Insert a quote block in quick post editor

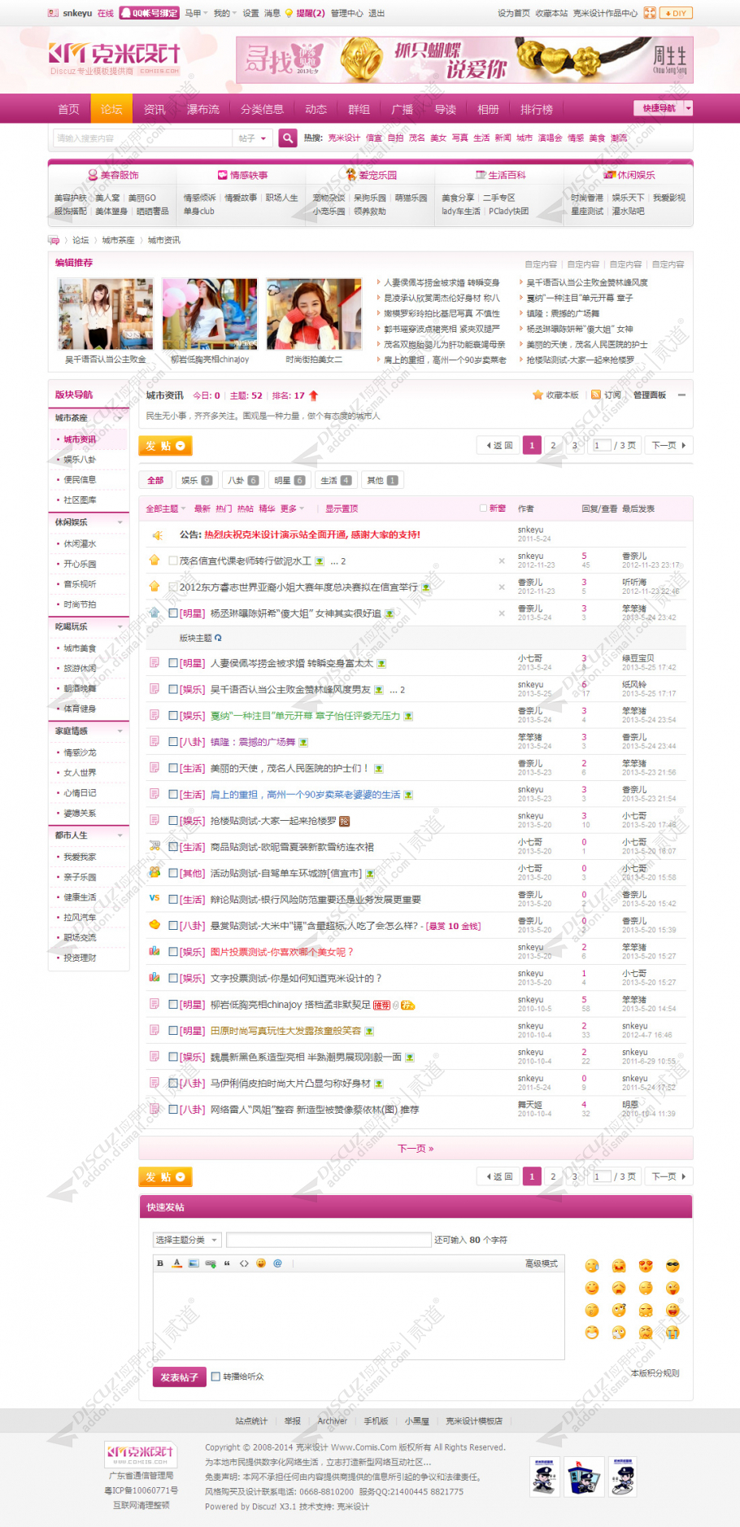tap(227, 1263)
